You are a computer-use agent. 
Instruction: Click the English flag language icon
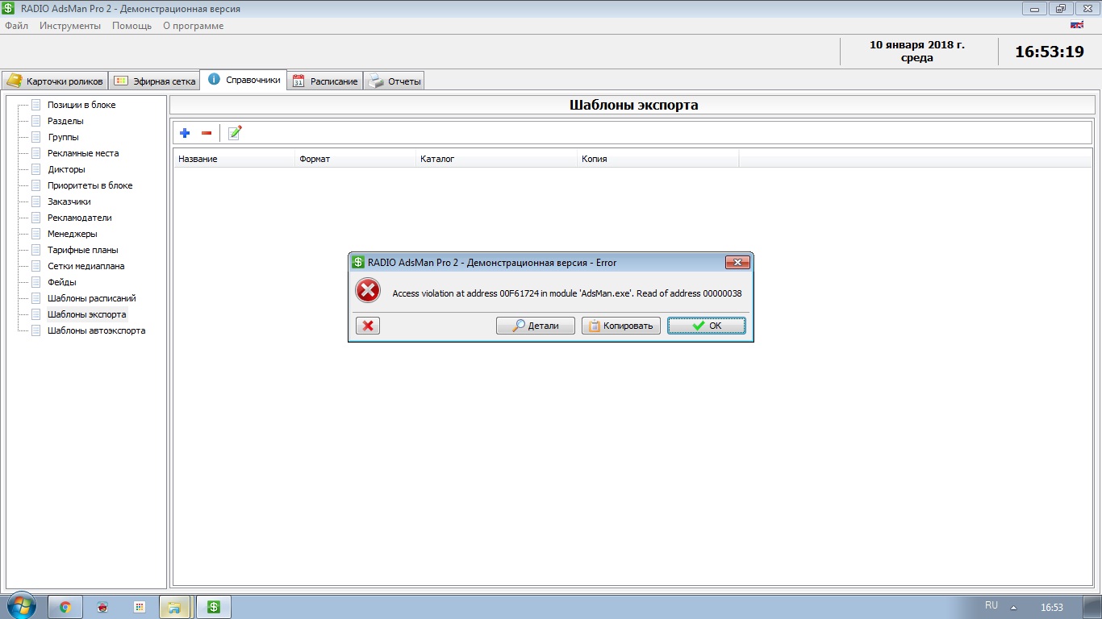1076,25
